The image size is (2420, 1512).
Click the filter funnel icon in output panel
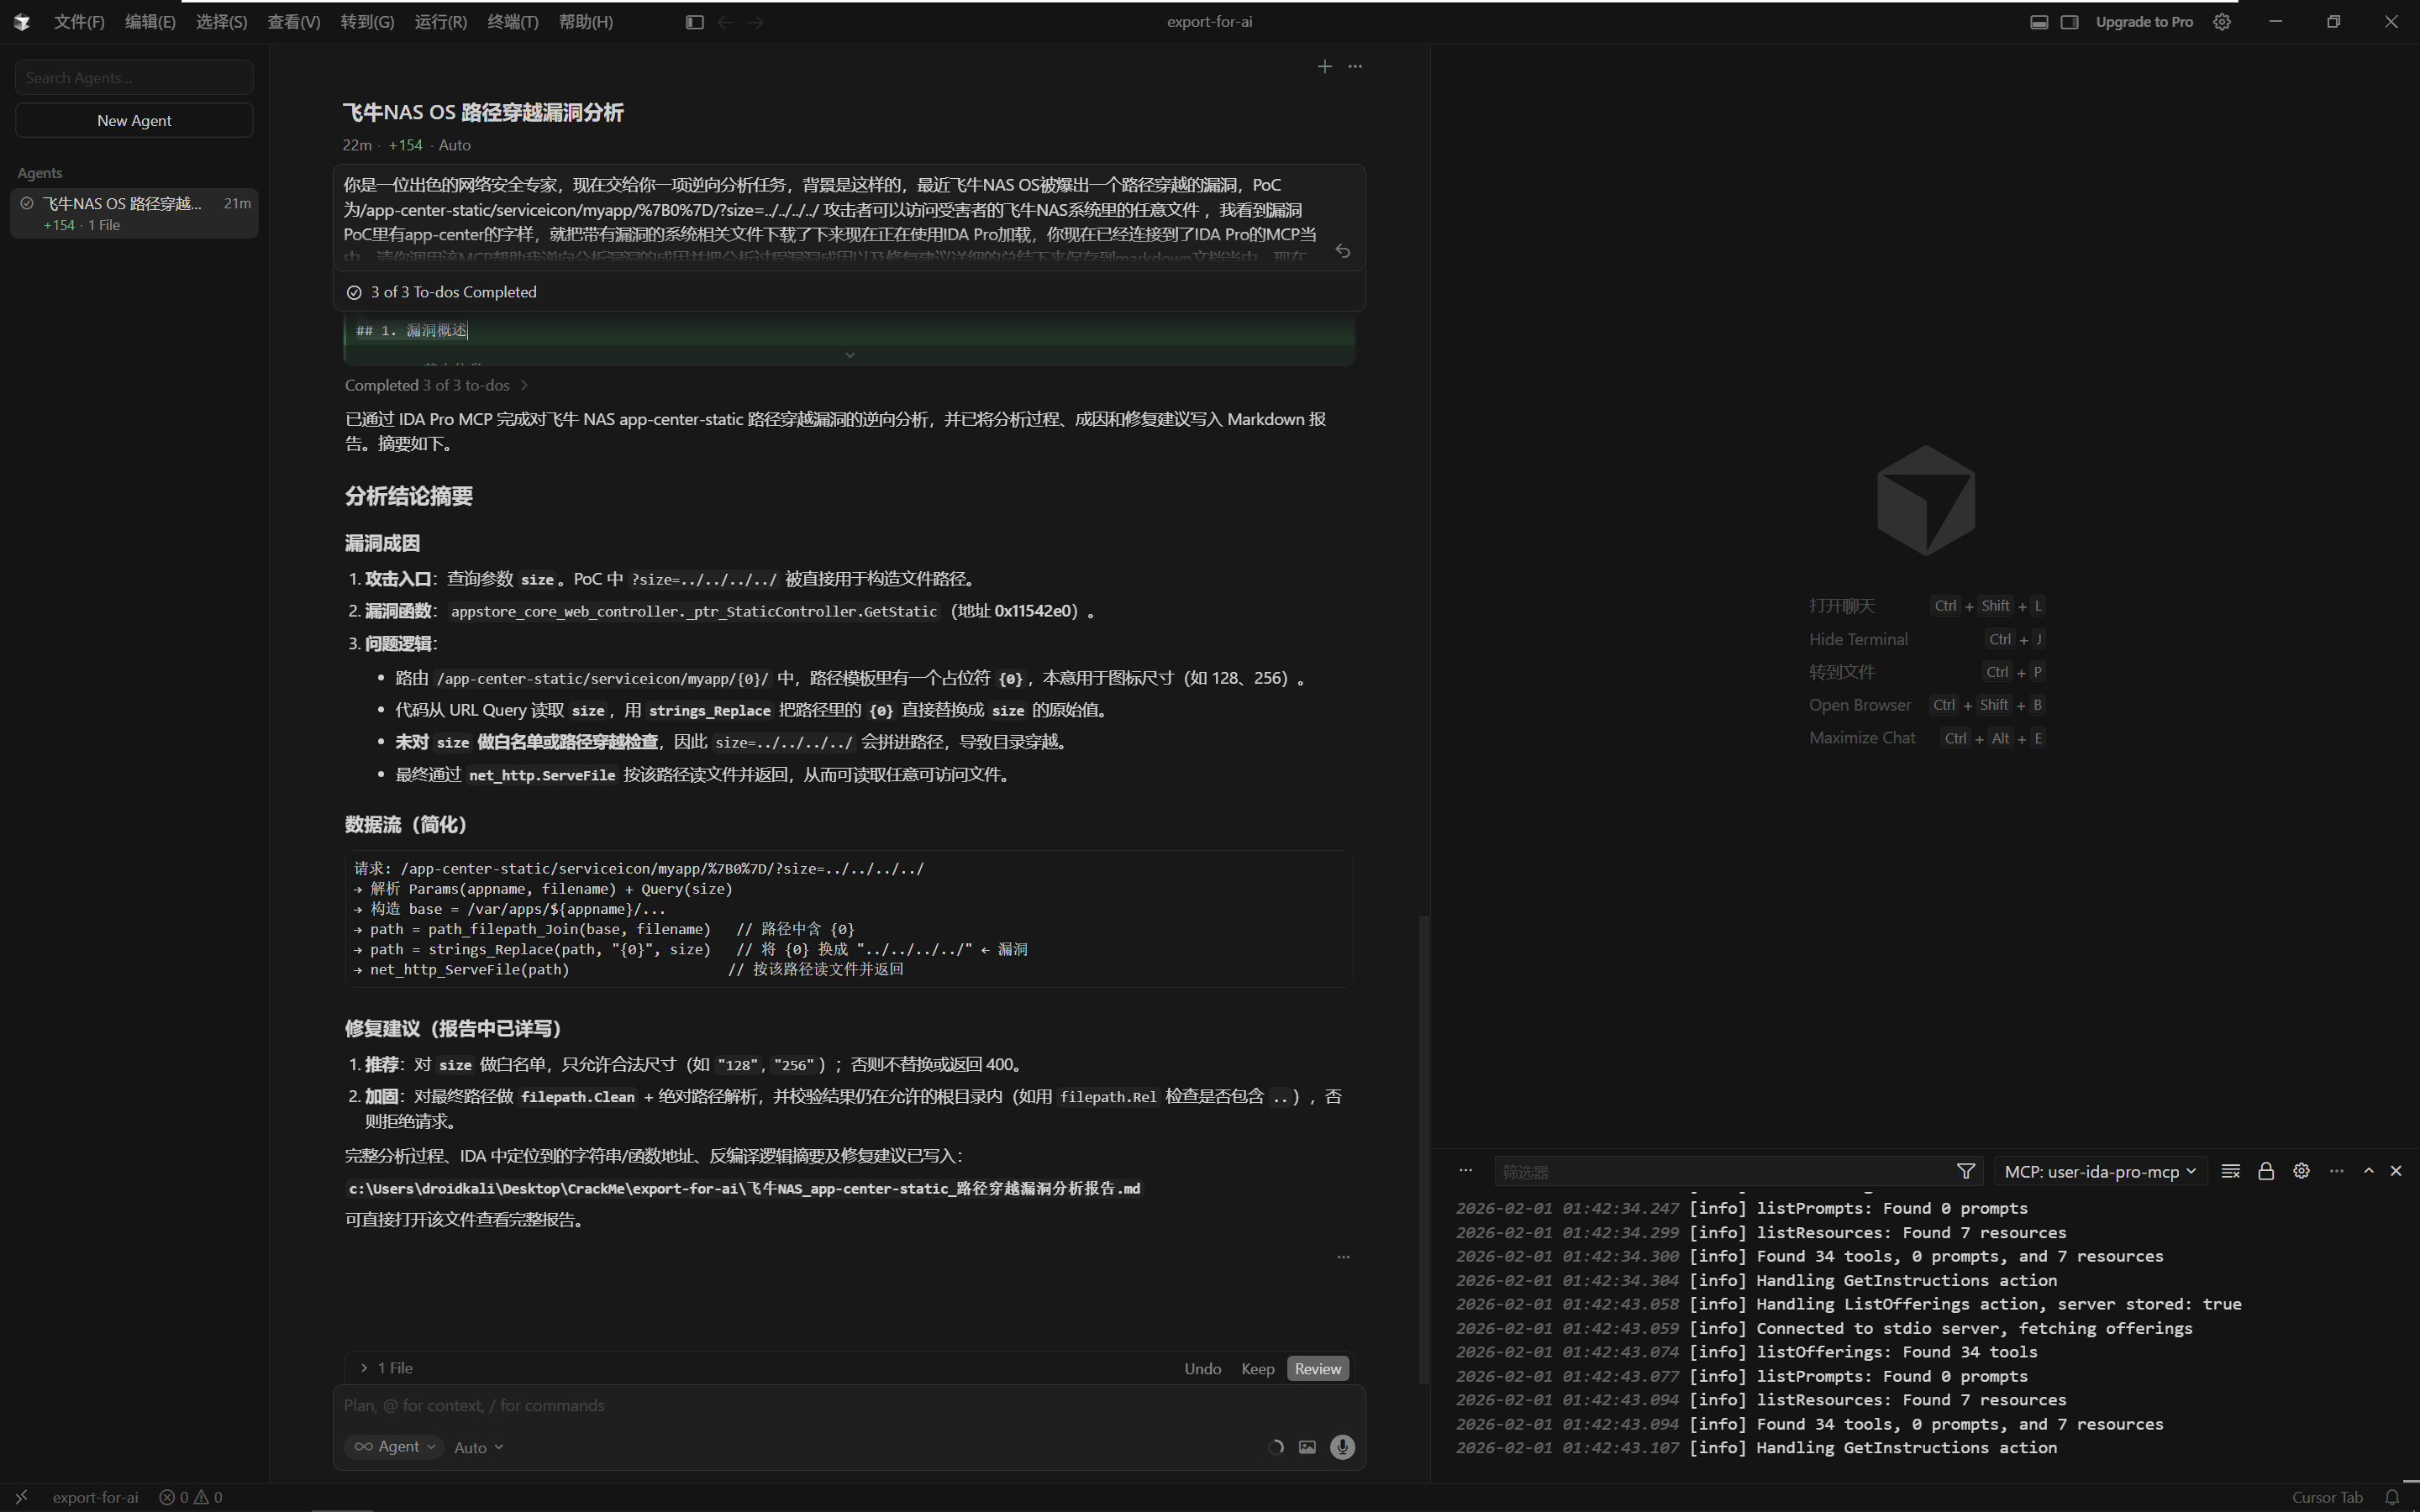pos(1965,1171)
